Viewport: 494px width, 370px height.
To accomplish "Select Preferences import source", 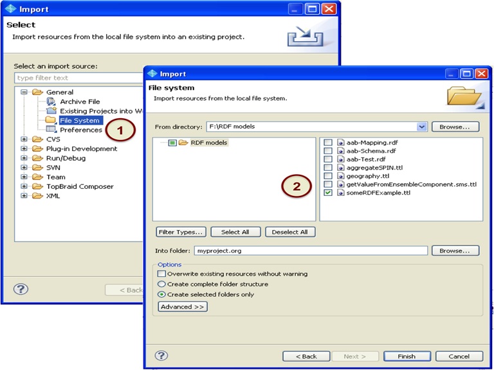I will tap(80, 130).
